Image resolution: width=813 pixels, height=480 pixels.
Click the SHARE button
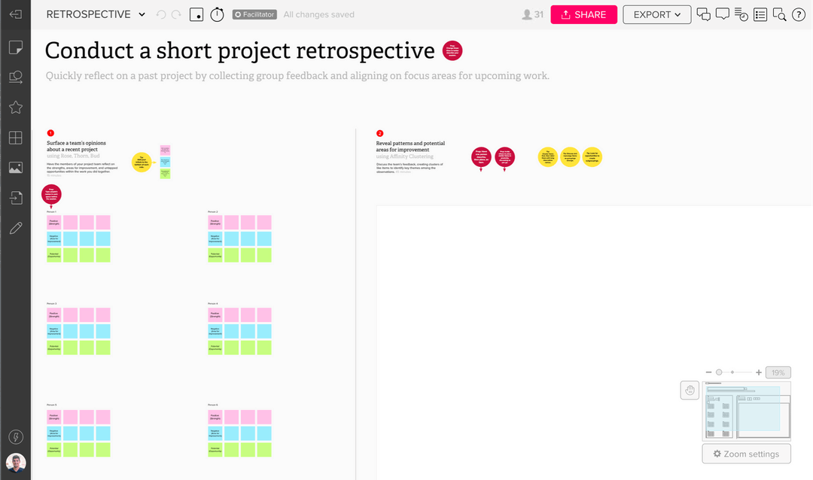(x=583, y=14)
